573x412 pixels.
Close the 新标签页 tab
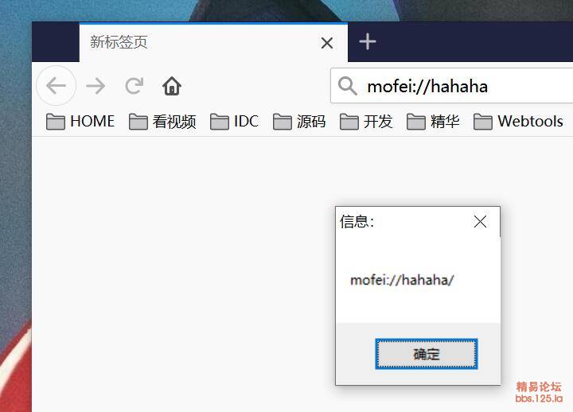point(327,43)
